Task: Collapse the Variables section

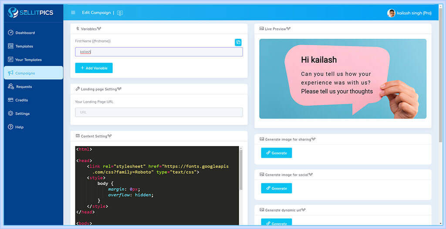Action: click(x=99, y=29)
